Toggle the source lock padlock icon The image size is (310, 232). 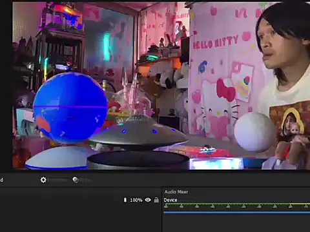tap(156, 200)
